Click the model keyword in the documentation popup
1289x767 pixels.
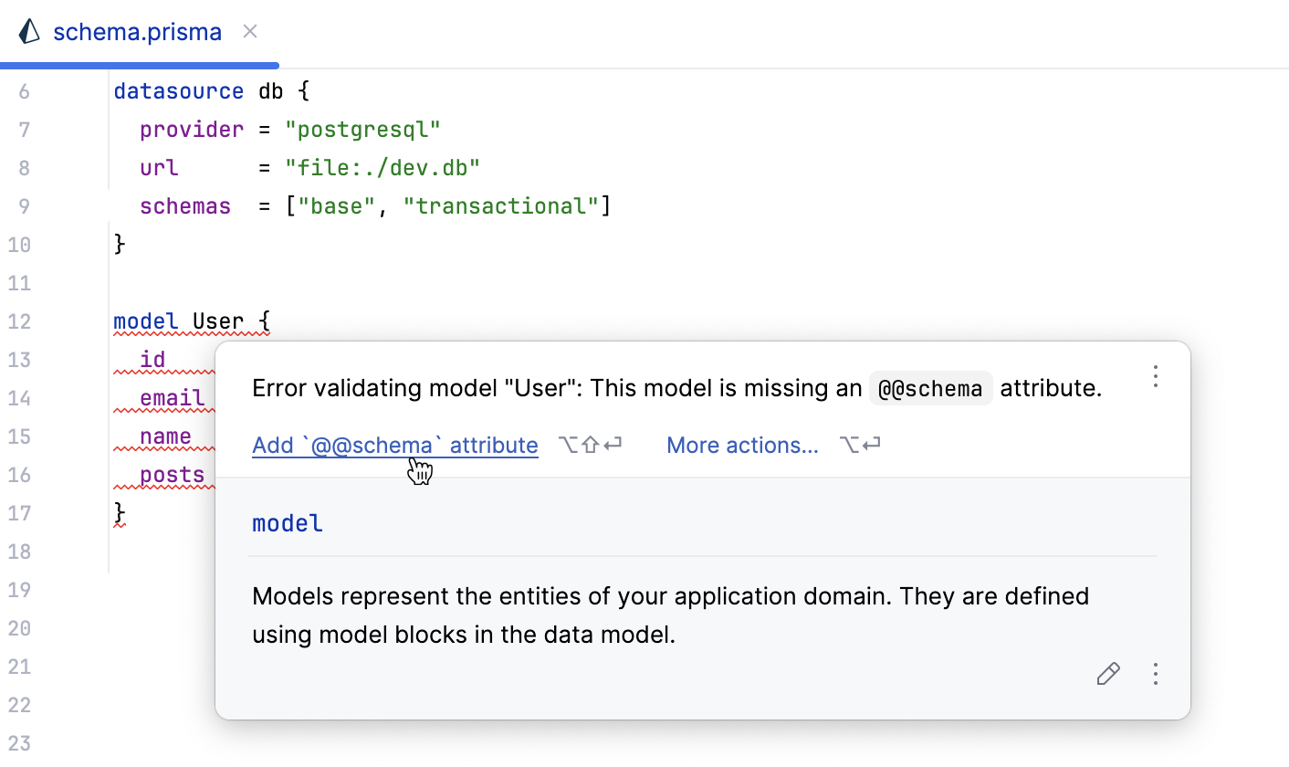287,523
